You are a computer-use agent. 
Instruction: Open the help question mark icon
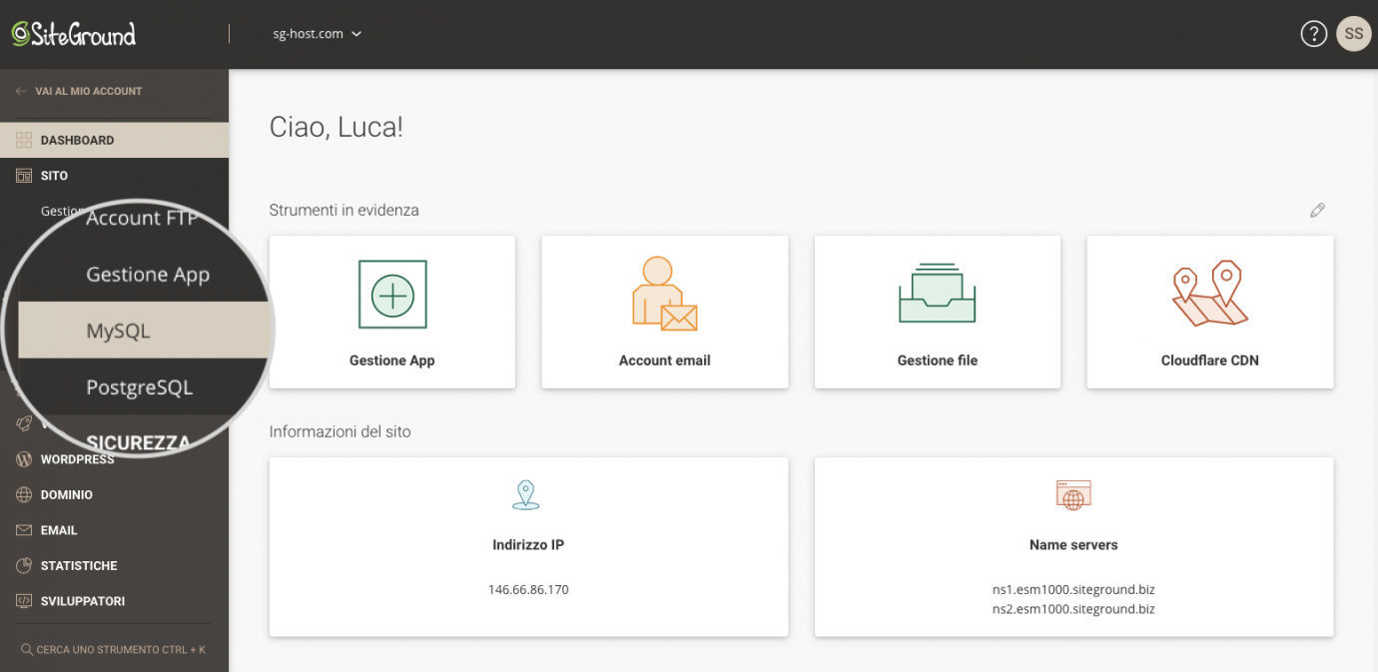click(1313, 34)
